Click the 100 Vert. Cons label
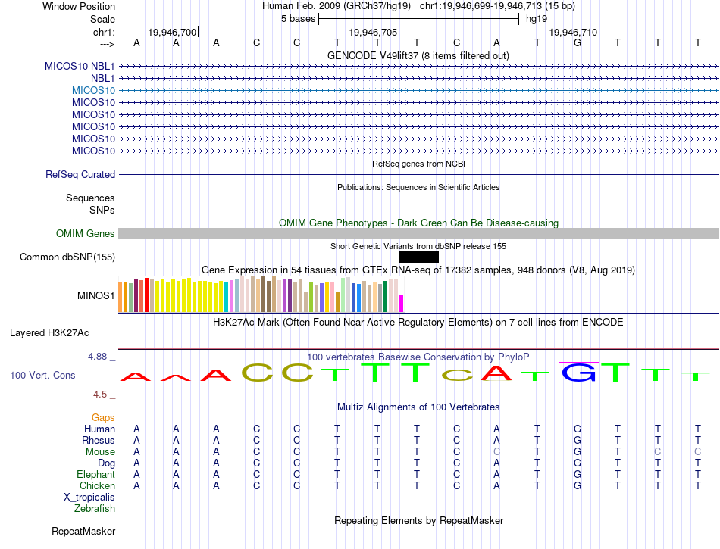This screenshot has height=549, width=720. pos(42,375)
